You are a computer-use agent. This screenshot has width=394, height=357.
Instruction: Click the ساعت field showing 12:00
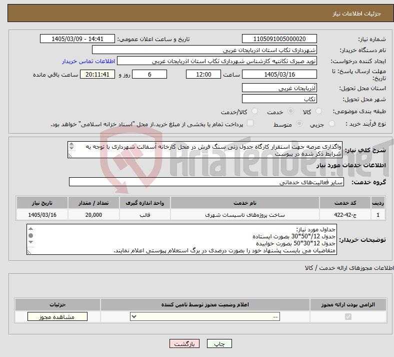203,75
